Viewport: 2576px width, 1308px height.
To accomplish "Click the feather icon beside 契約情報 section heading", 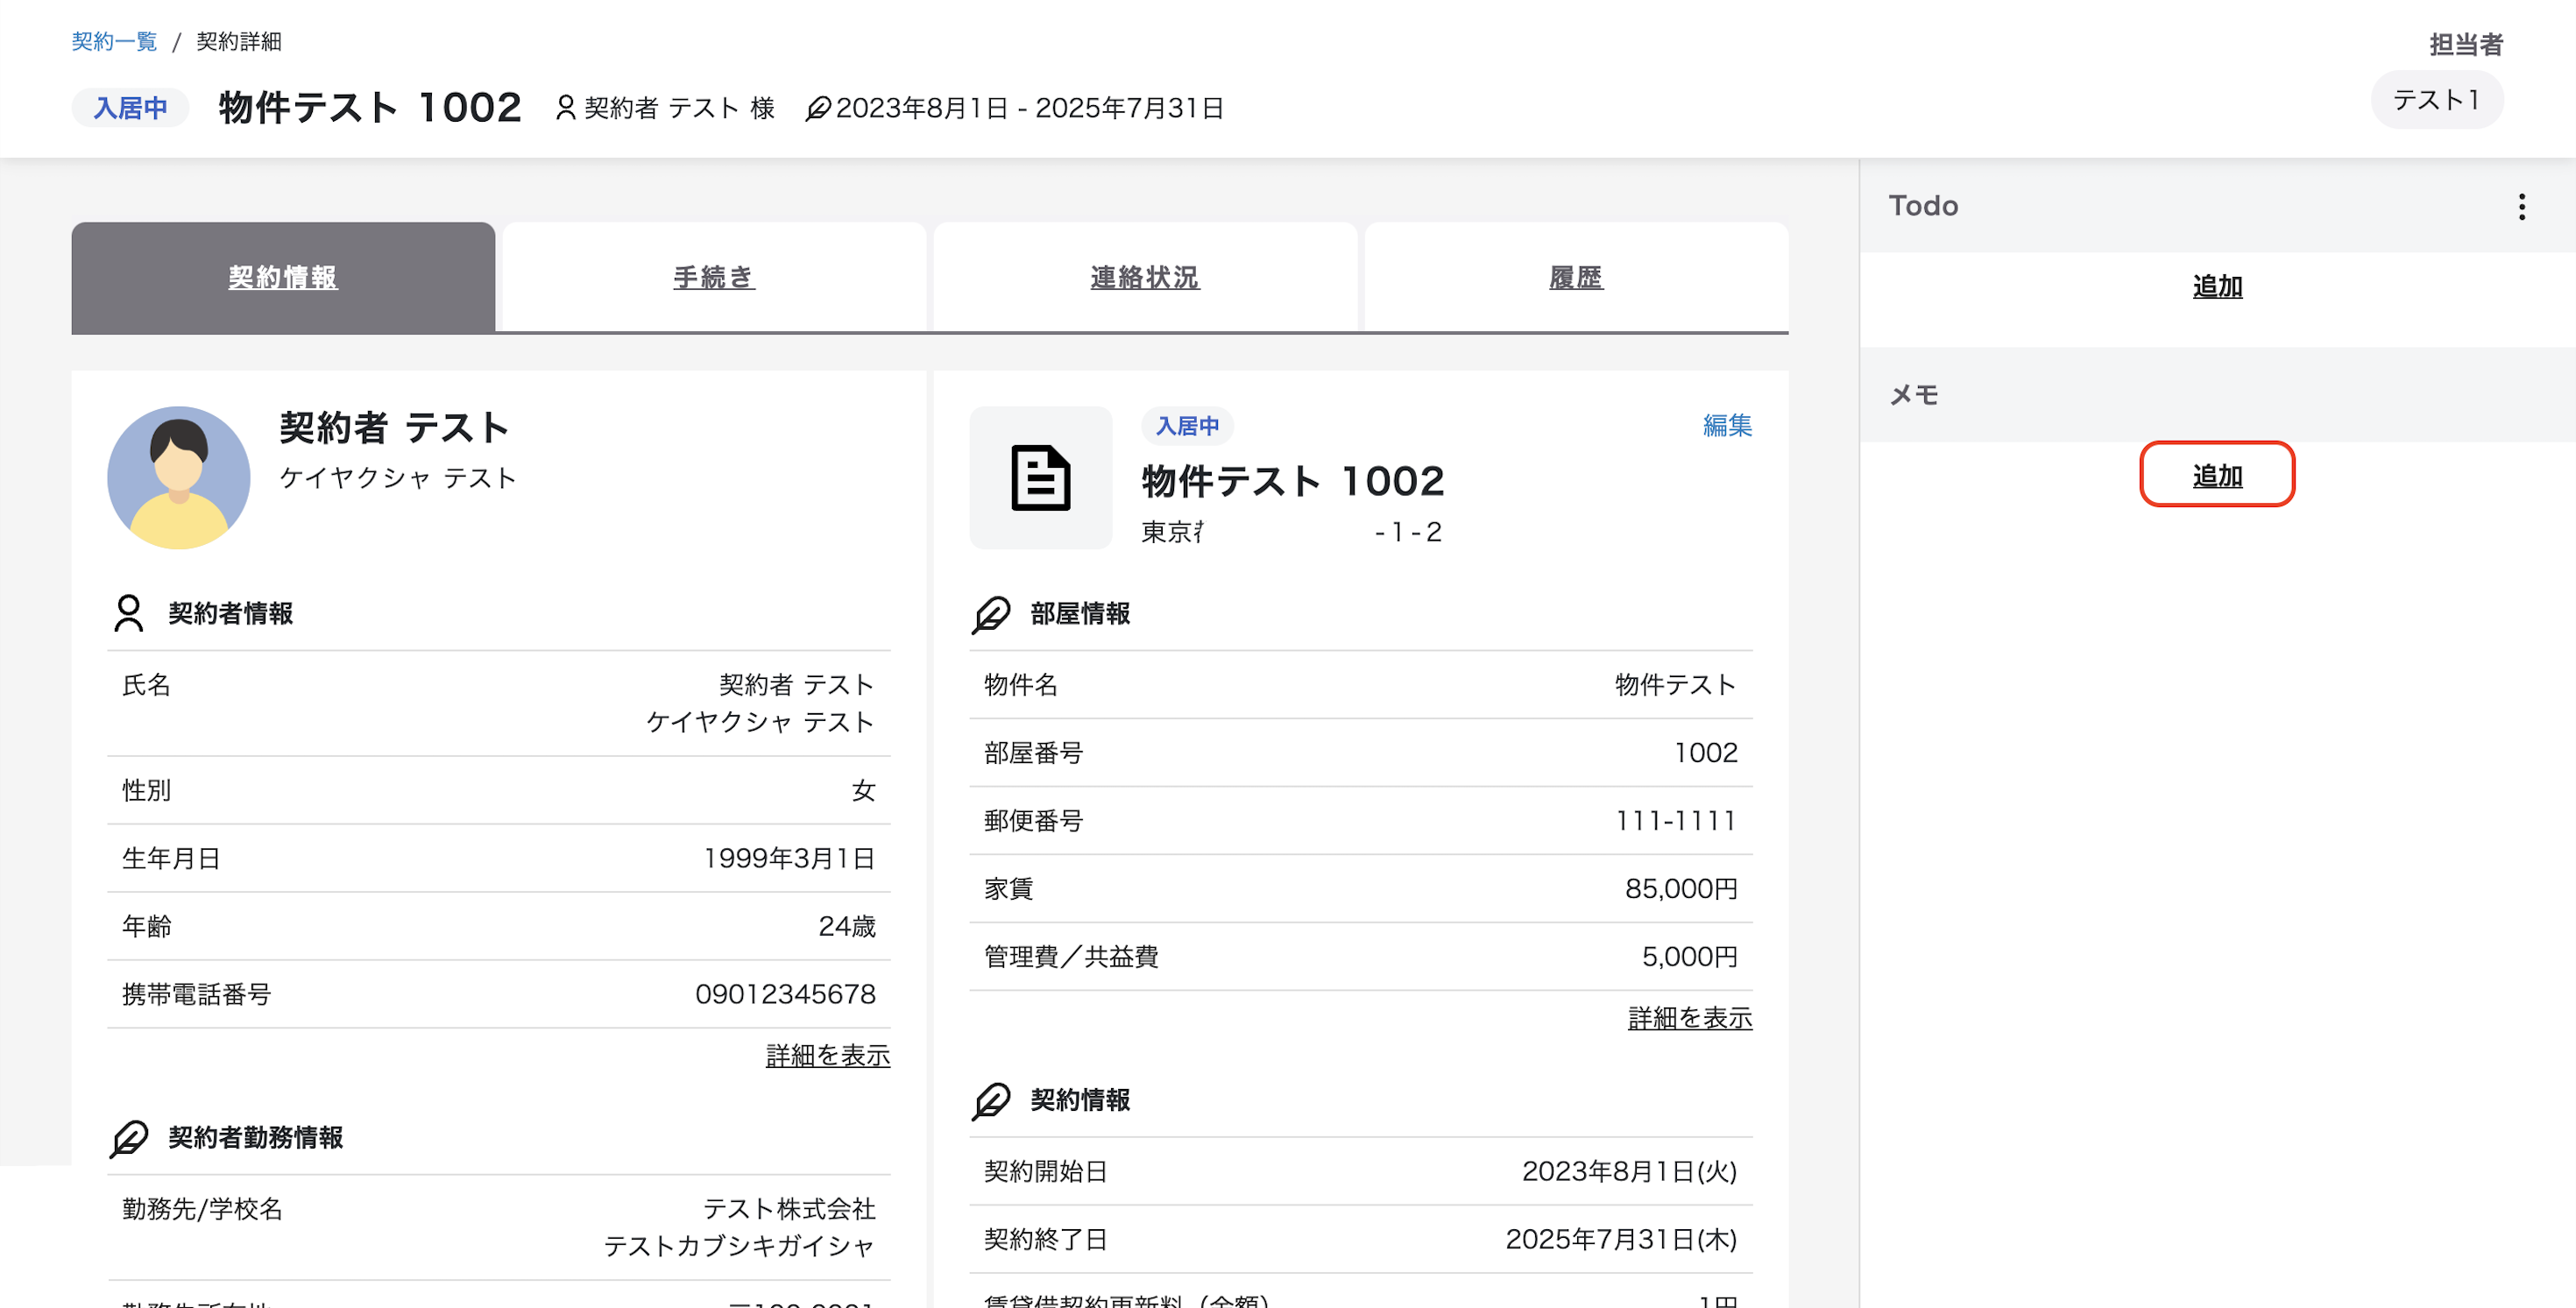I will pyautogui.click(x=991, y=1100).
